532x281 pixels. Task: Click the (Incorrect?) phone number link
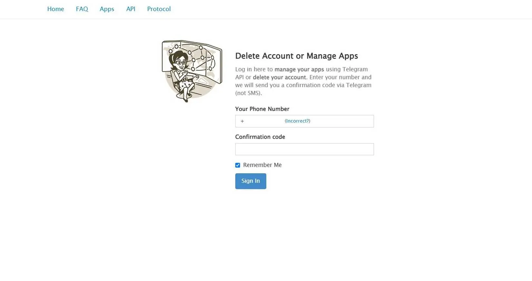coord(297,121)
